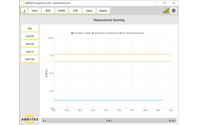
Task: Select the Graphics tab
Action: coord(103,11)
